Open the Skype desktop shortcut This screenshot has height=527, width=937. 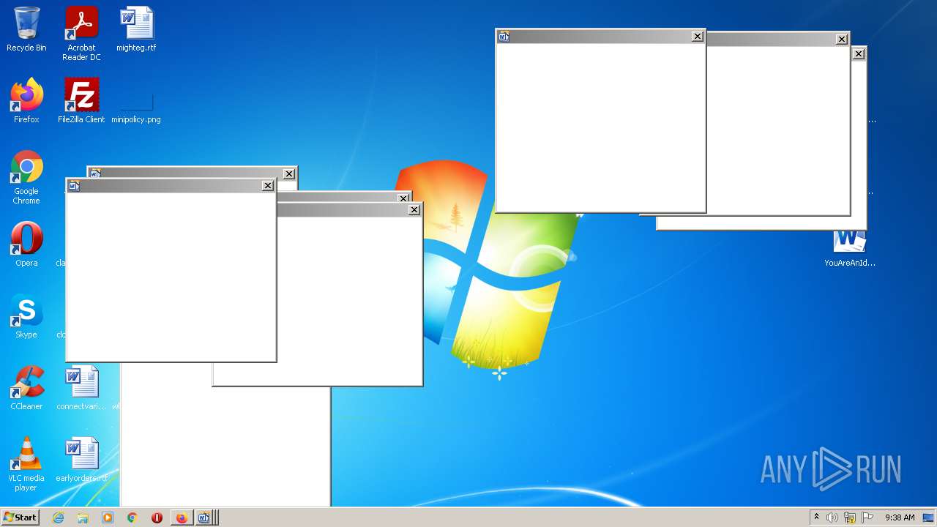(26, 316)
